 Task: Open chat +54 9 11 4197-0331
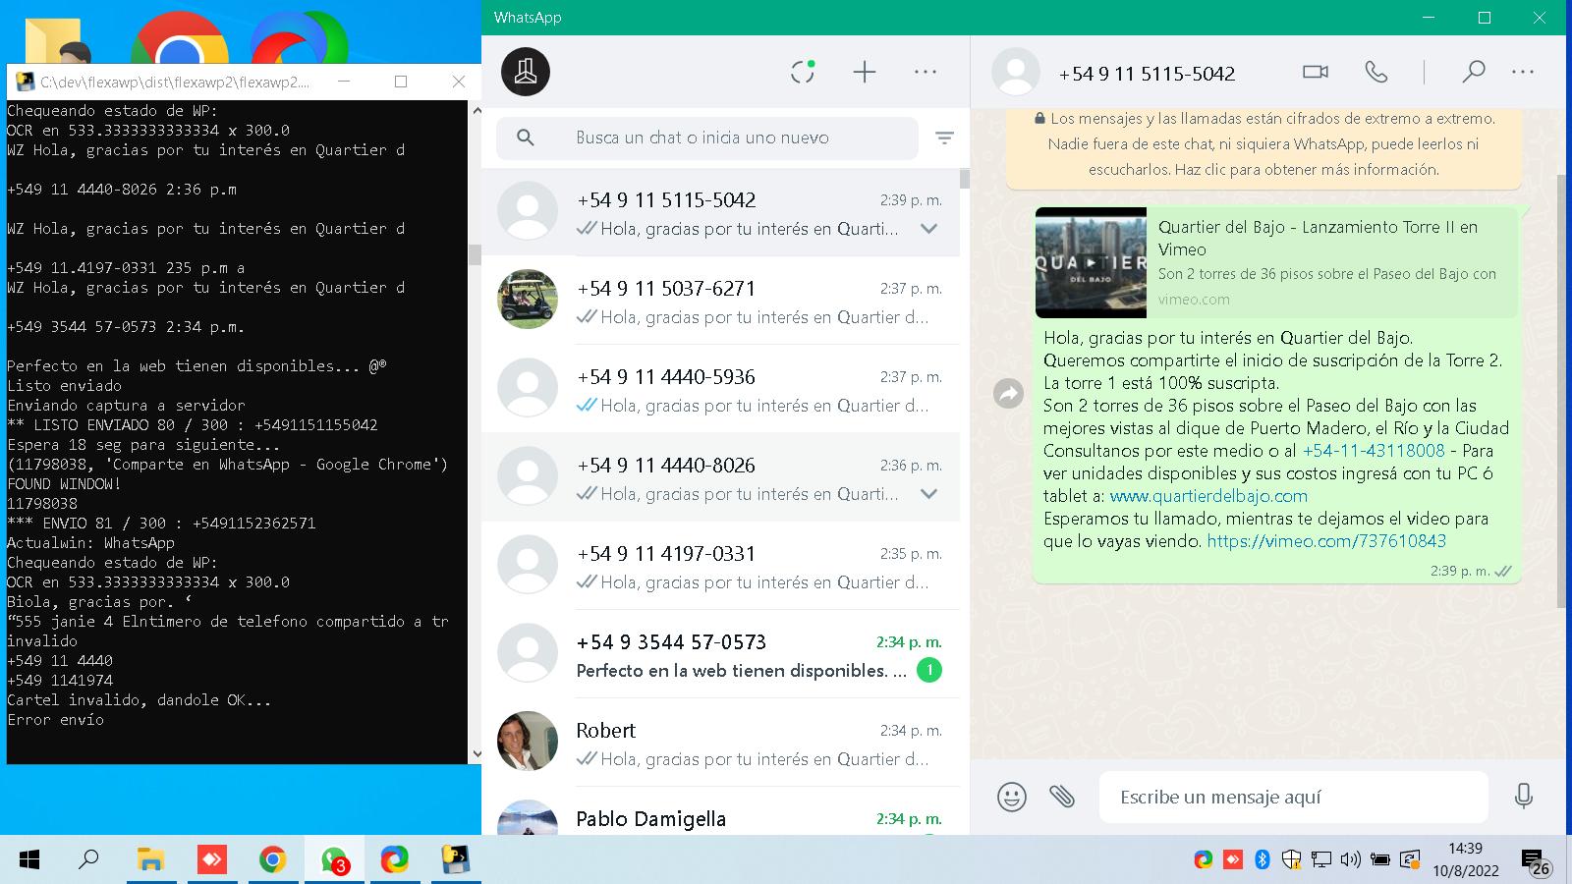click(x=720, y=566)
